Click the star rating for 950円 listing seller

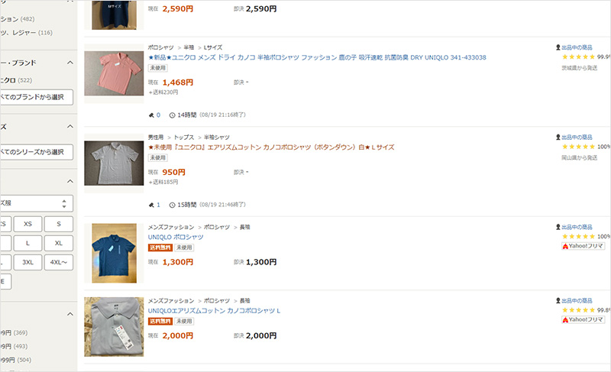point(578,147)
